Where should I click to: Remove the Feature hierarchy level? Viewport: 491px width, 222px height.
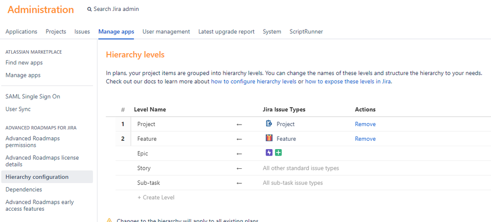tap(365, 139)
